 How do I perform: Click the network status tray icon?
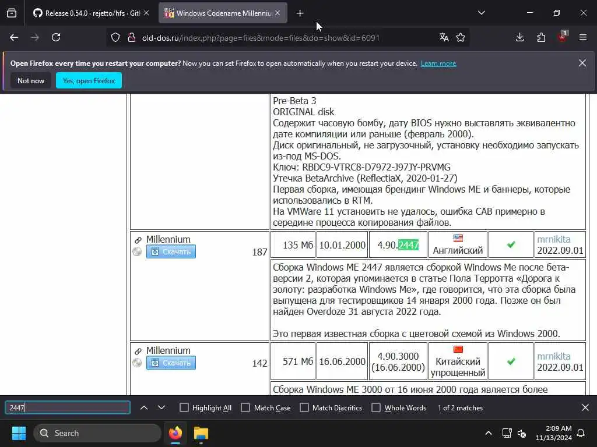tap(507, 433)
